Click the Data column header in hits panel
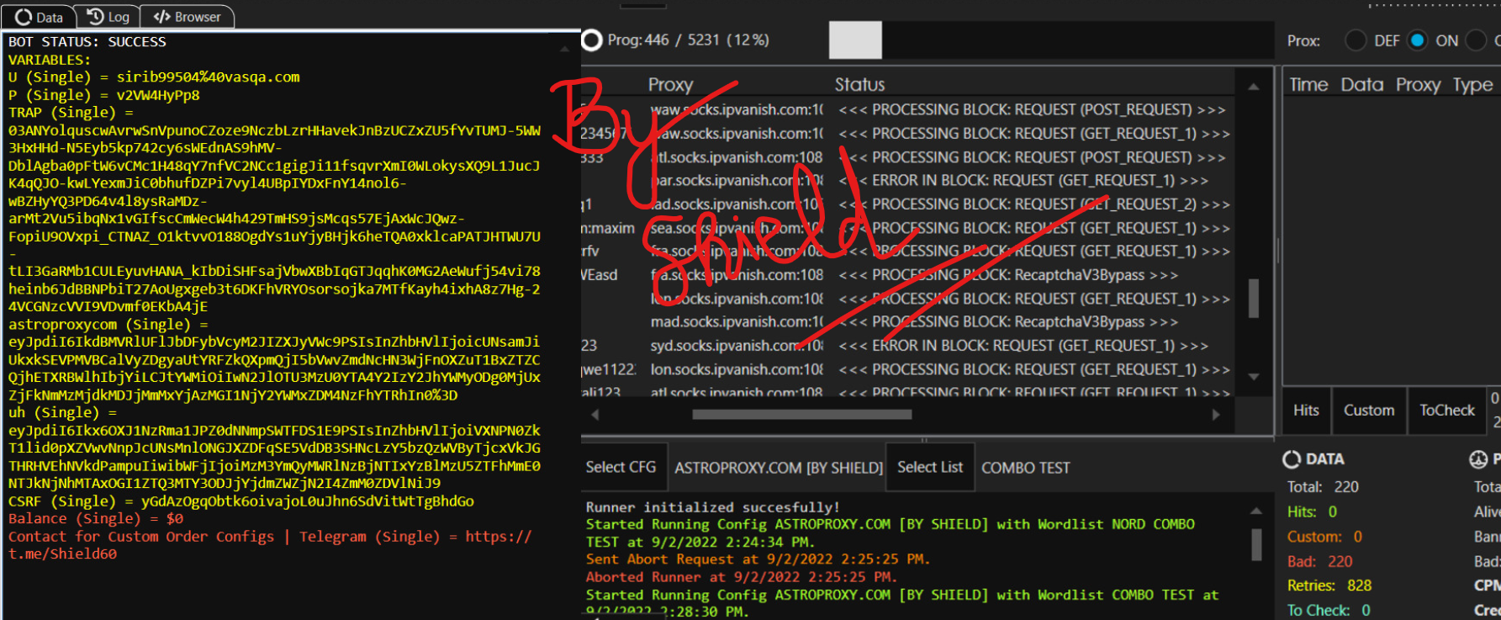 pos(1362,85)
